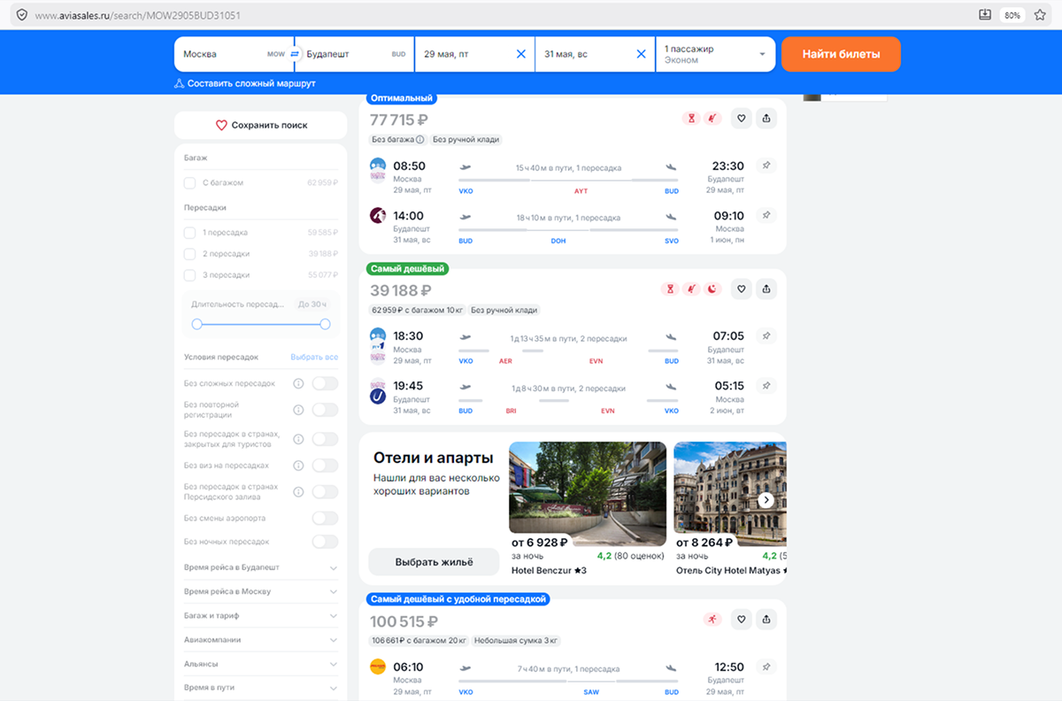Check the 2 пересадки filter
The height and width of the screenshot is (701, 1062).
click(x=189, y=254)
